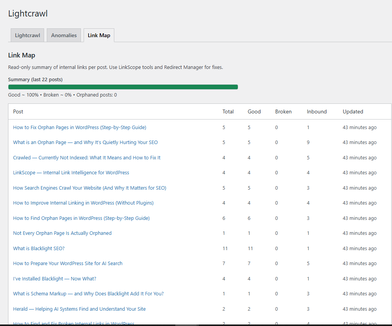Open 'What is Schema Markup' post link

[x=88, y=293]
